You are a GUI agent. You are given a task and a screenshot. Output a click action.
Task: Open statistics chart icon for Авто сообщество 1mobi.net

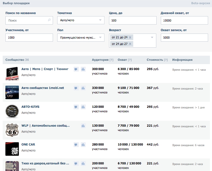(83, 88)
